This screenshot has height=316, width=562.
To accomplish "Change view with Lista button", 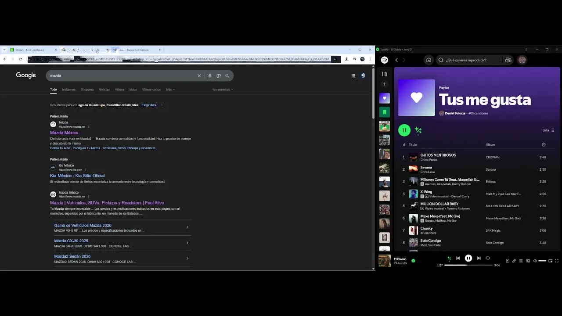I will point(548,130).
